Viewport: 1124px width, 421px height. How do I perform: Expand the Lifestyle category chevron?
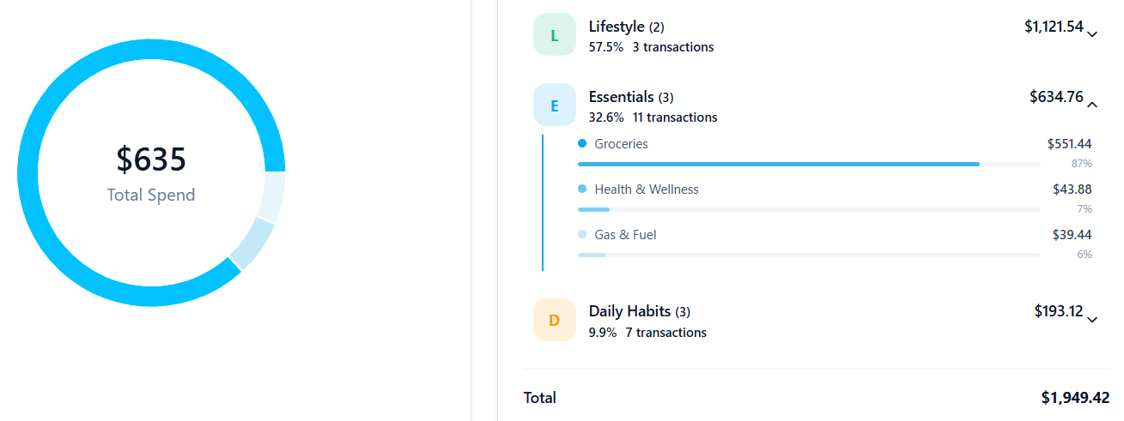tap(1092, 34)
